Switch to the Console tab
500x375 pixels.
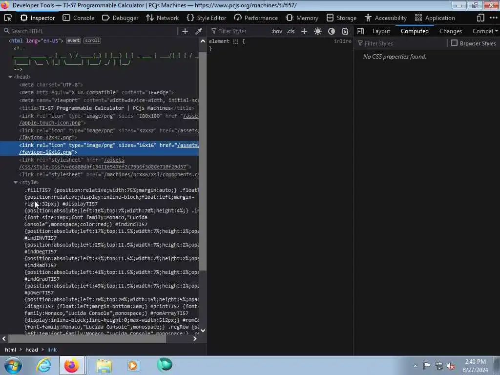point(79,18)
